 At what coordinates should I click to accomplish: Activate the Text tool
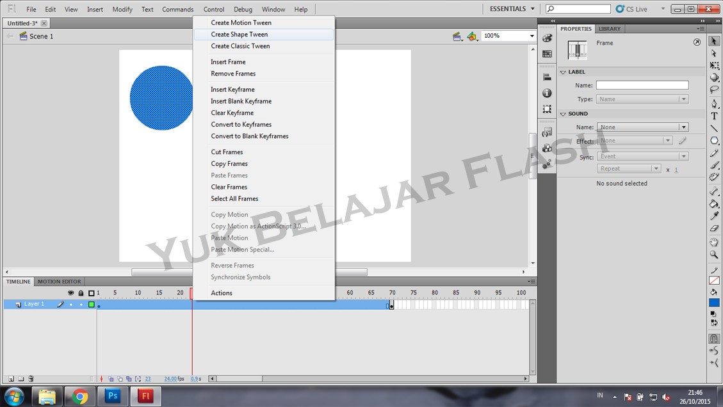tap(714, 116)
